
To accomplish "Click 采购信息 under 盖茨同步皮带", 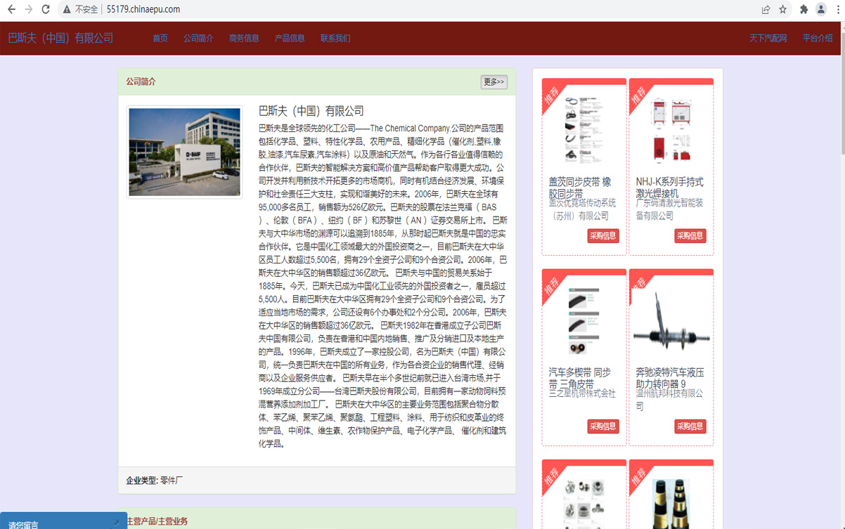I will [603, 236].
